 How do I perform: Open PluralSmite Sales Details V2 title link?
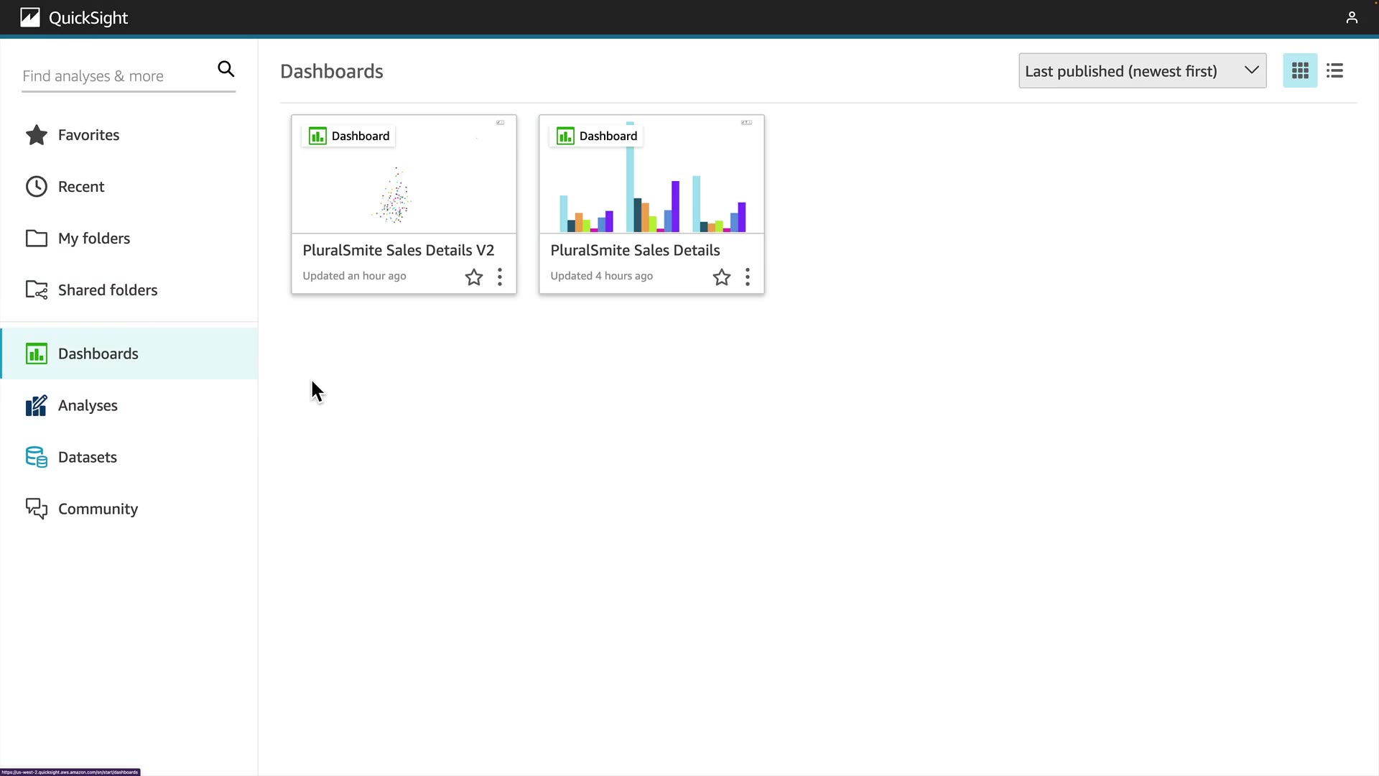pos(398,250)
